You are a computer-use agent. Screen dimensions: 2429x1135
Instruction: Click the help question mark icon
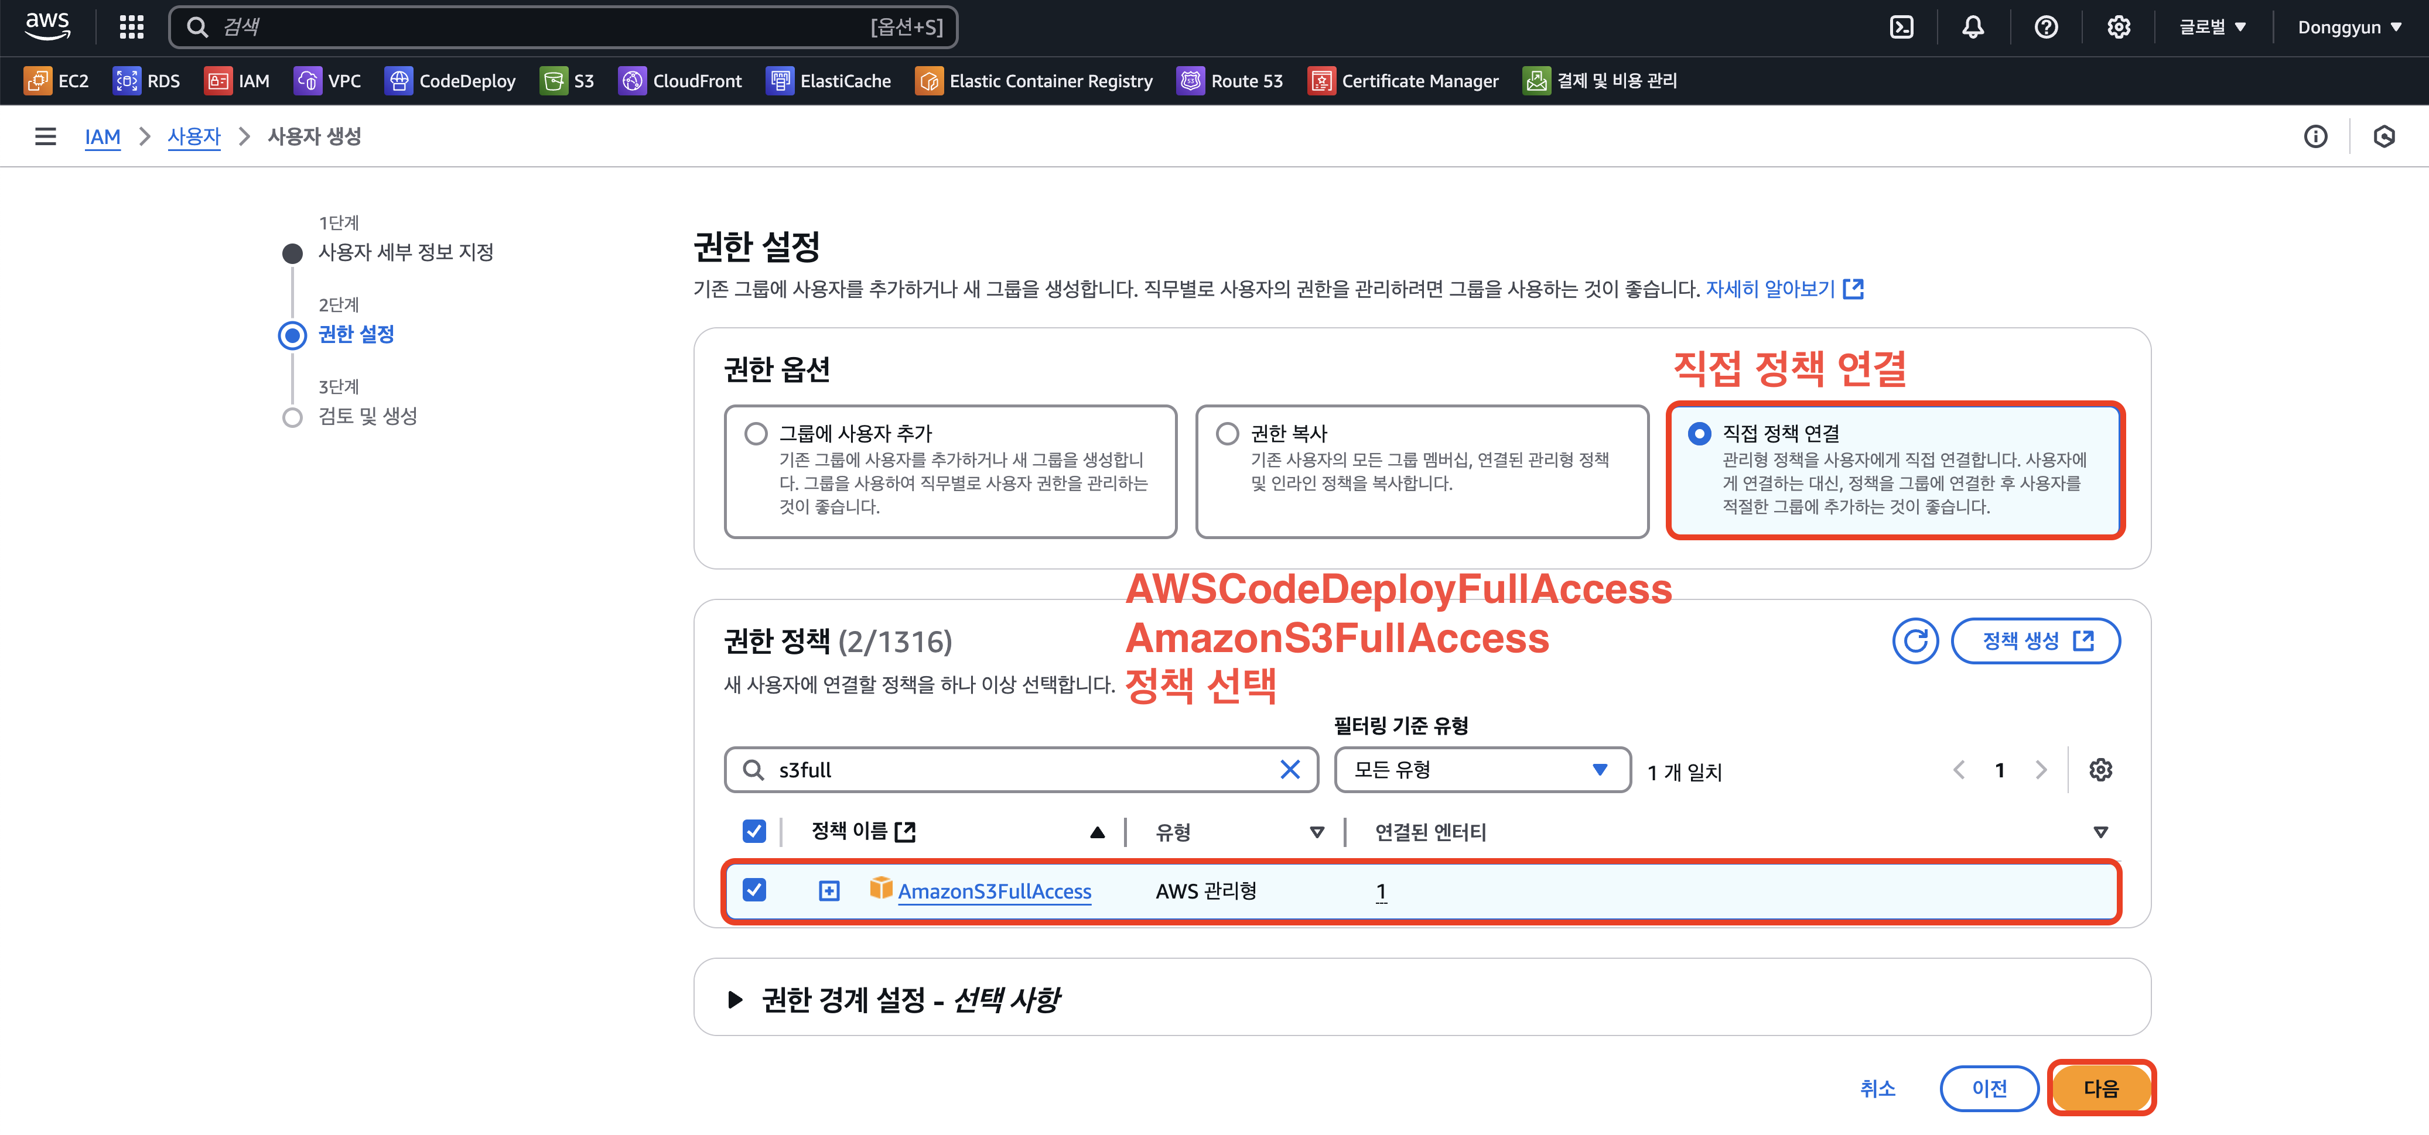pyautogui.click(x=2045, y=28)
